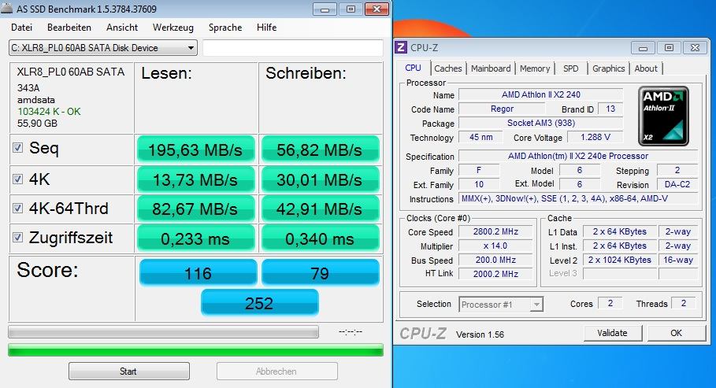Click the Level 2 associativity value 16-way

tap(678, 260)
